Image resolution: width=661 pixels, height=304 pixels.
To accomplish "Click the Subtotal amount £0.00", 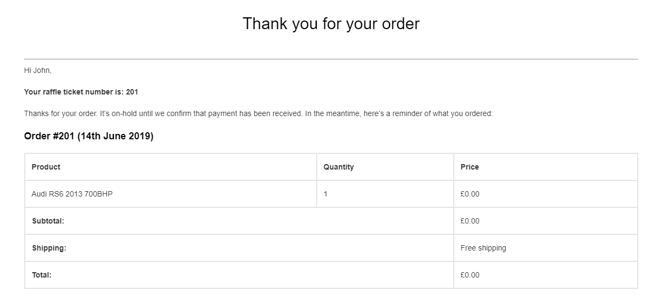I will (469, 221).
